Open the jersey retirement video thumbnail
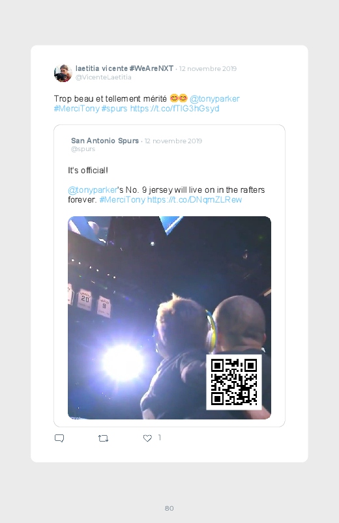The image size is (339, 523). pos(169,318)
